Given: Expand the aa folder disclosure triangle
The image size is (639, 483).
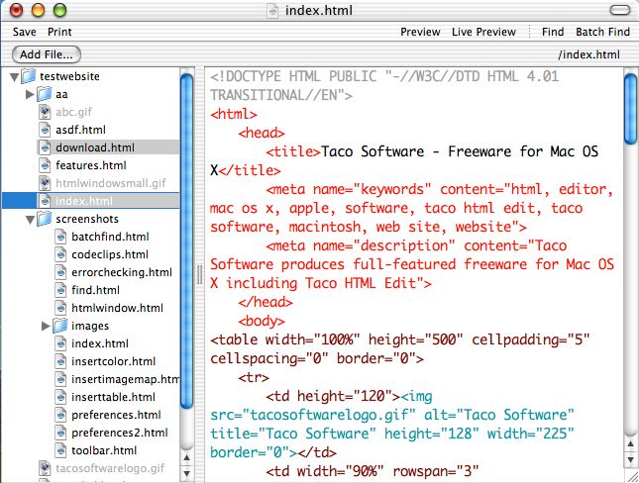Looking at the screenshot, I should coord(30,94).
